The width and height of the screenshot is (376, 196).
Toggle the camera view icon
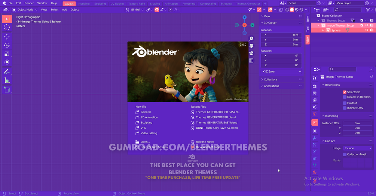251,53
